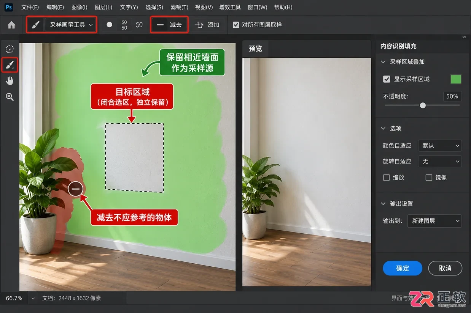Collapse the 内容识别填充 panel with double arrows
The image size is (471, 313).
464,37
